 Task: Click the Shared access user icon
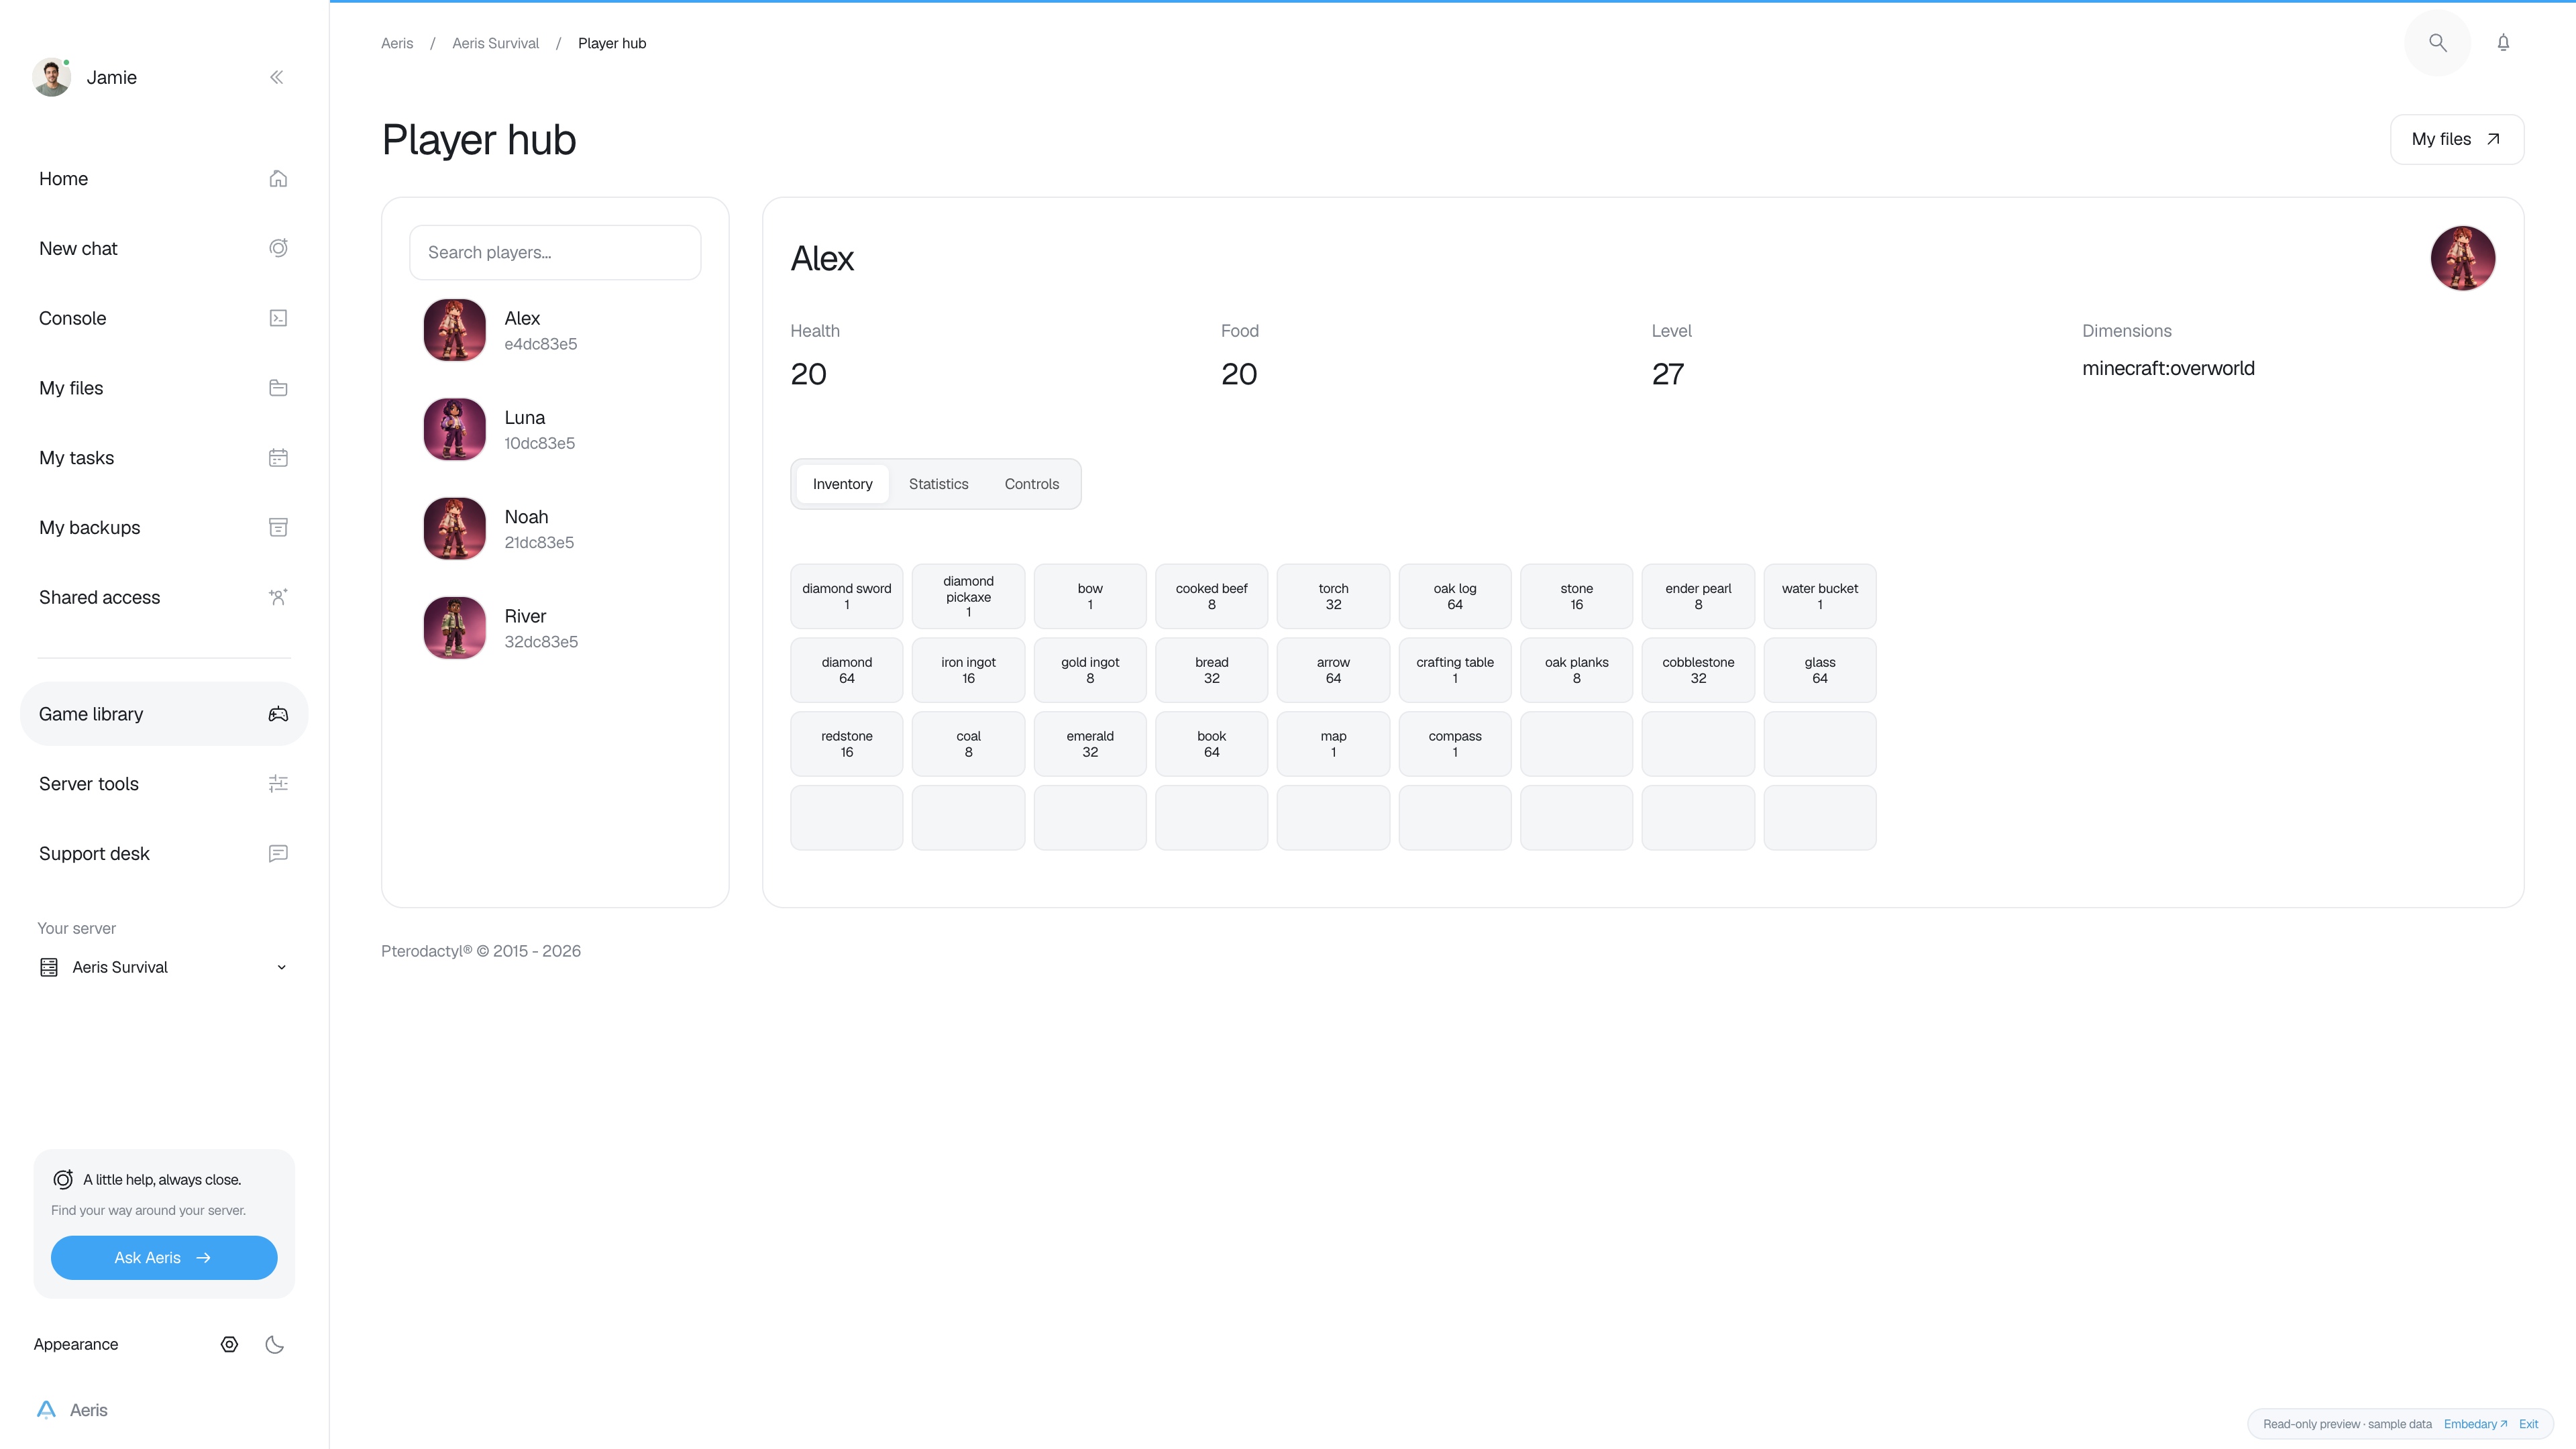click(x=278, y=597)
